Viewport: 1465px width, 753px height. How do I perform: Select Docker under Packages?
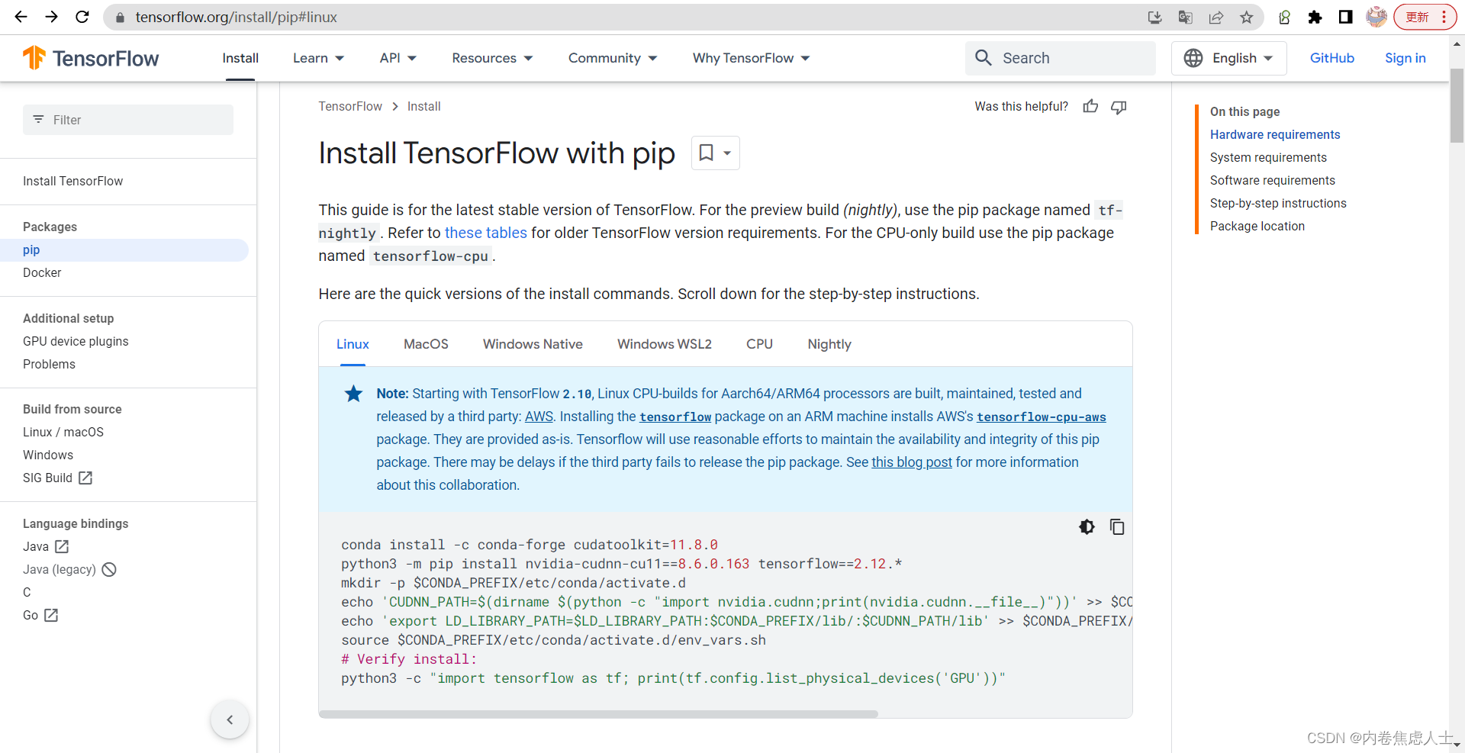tap(42, 272)
